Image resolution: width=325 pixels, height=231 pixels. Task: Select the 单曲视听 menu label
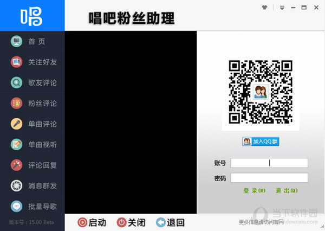coord(42,144)
